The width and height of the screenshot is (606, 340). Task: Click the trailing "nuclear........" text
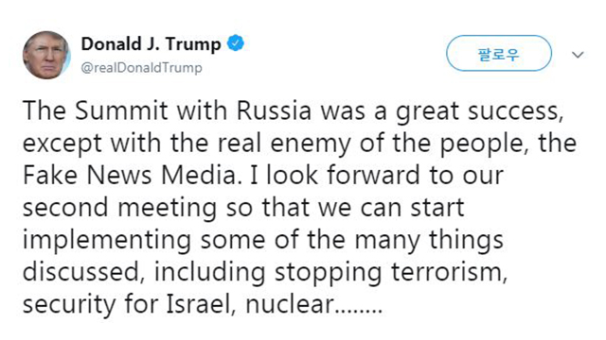[x=313, y=304]
